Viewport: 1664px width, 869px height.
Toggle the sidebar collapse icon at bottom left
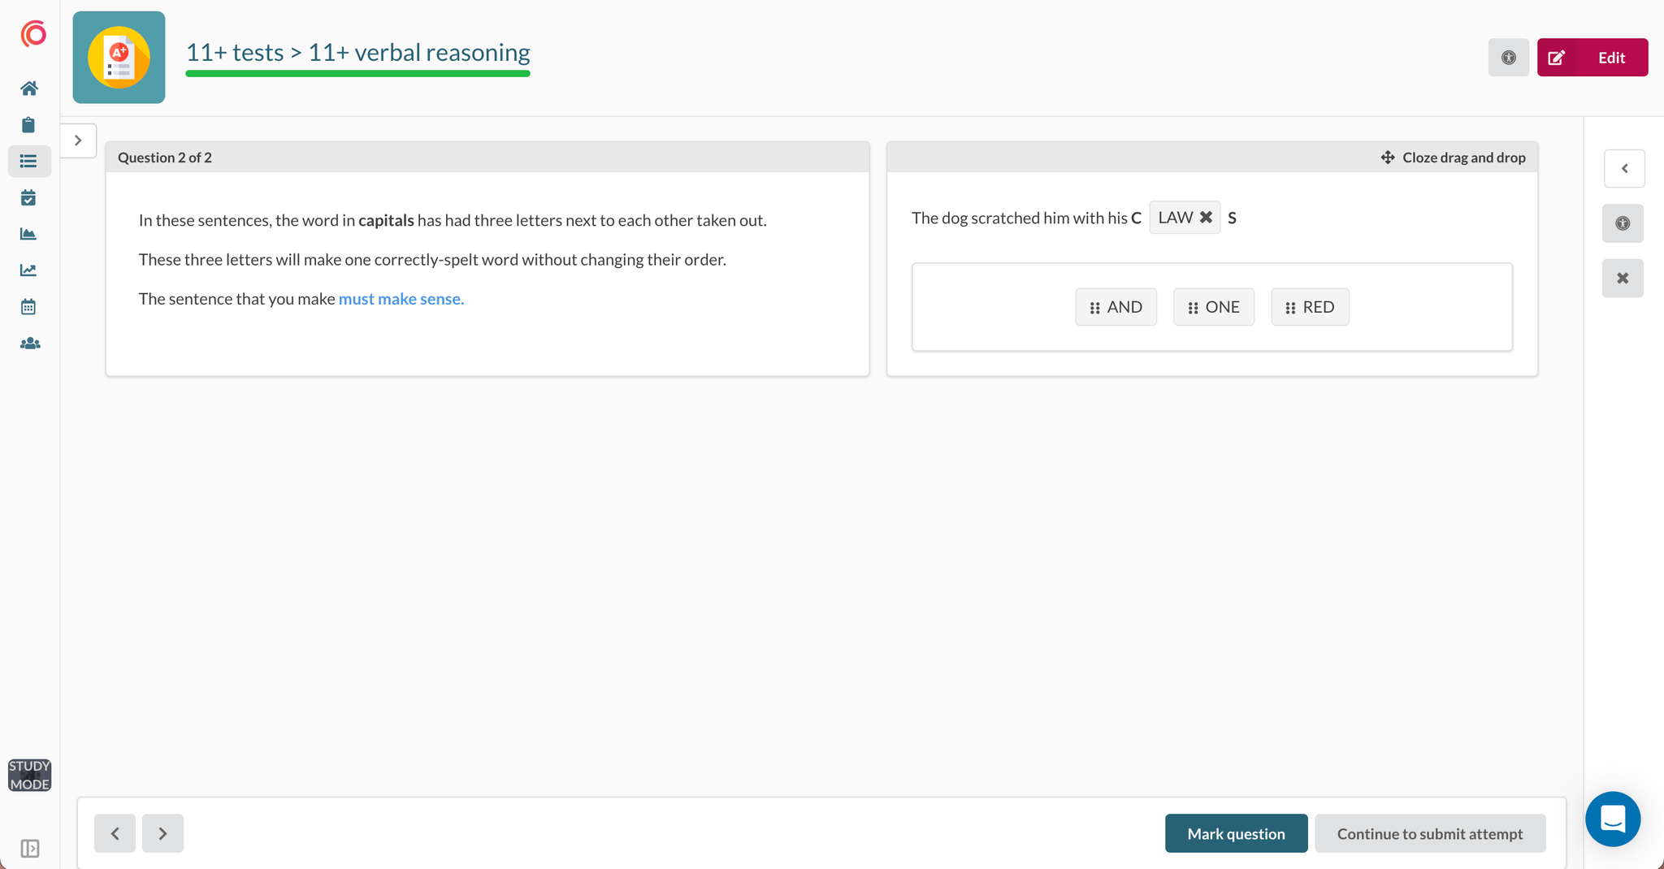(29, 849)
